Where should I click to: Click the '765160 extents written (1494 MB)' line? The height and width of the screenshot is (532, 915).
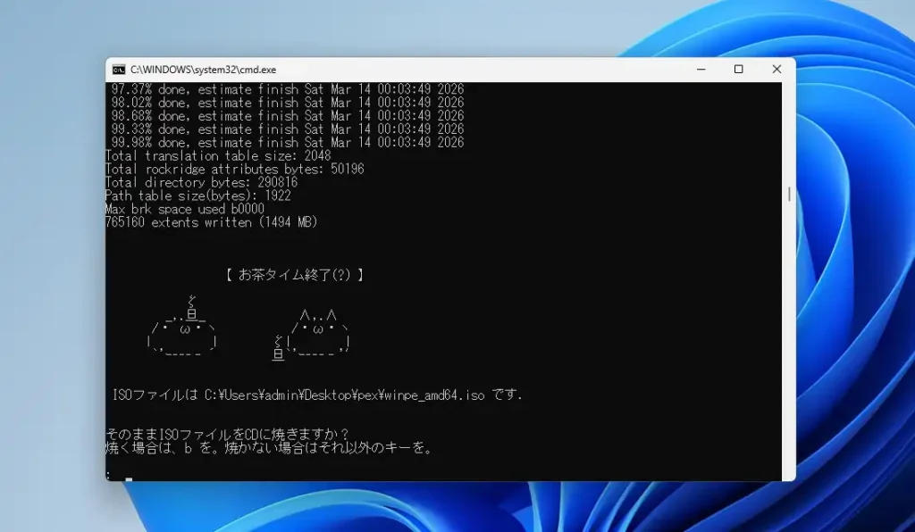coord(211,222)
